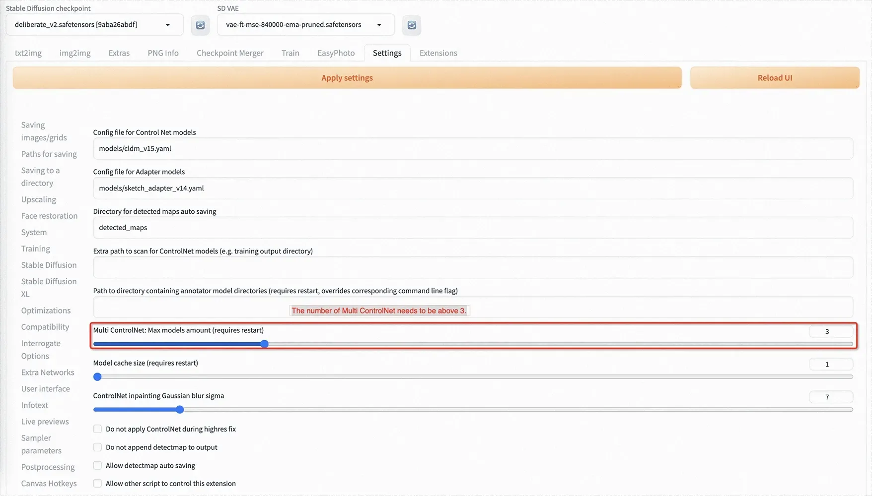Refresh the Stable Diffusion checkpoint list
This screenshot has width=872, height=496.
(200, 25)
